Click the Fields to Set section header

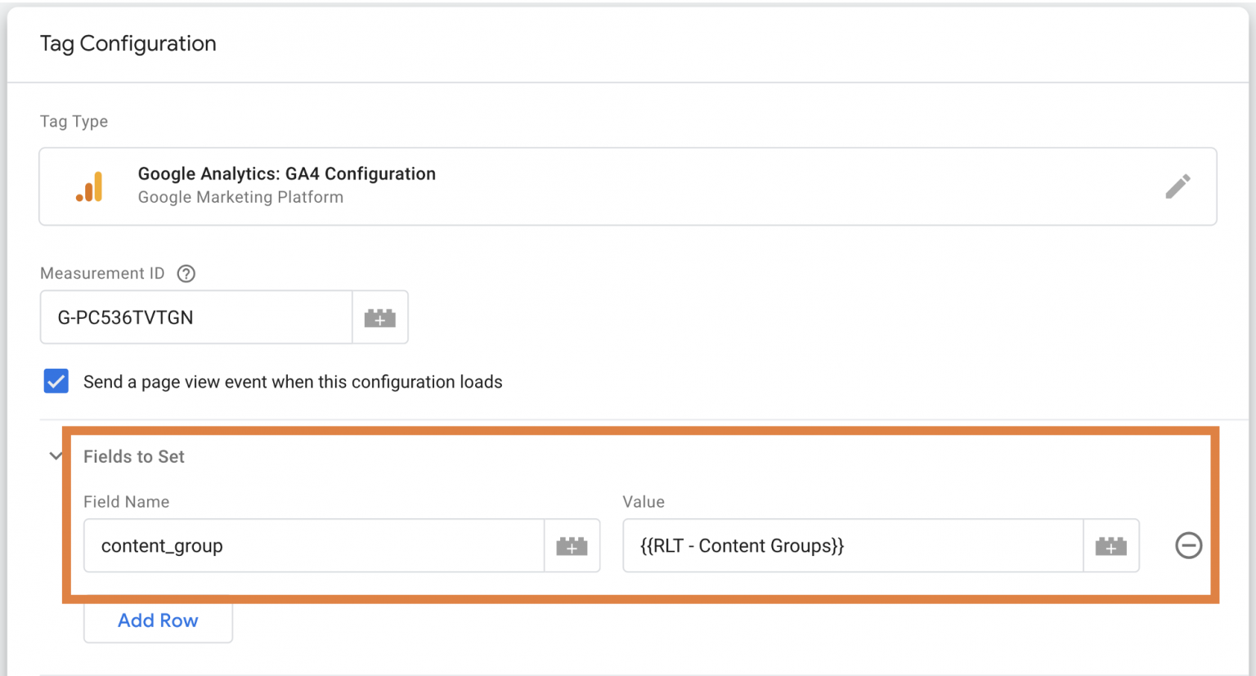tap(134, 457)
